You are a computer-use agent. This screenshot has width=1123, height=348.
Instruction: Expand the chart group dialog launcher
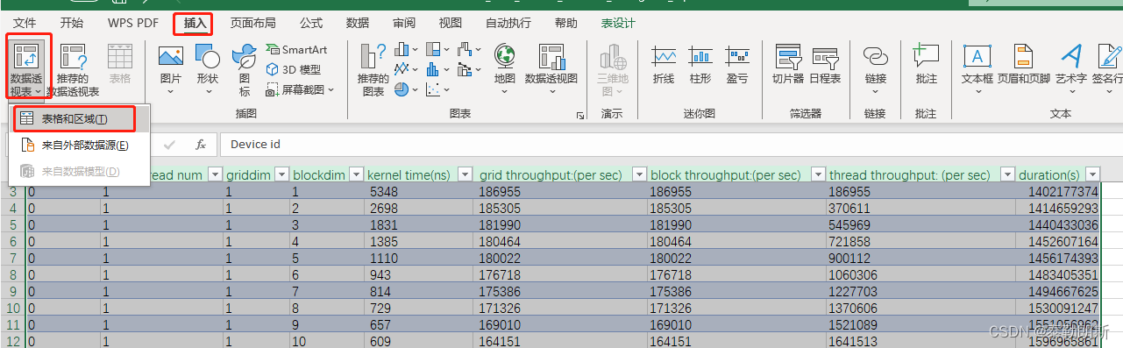[x=579, y=115]
